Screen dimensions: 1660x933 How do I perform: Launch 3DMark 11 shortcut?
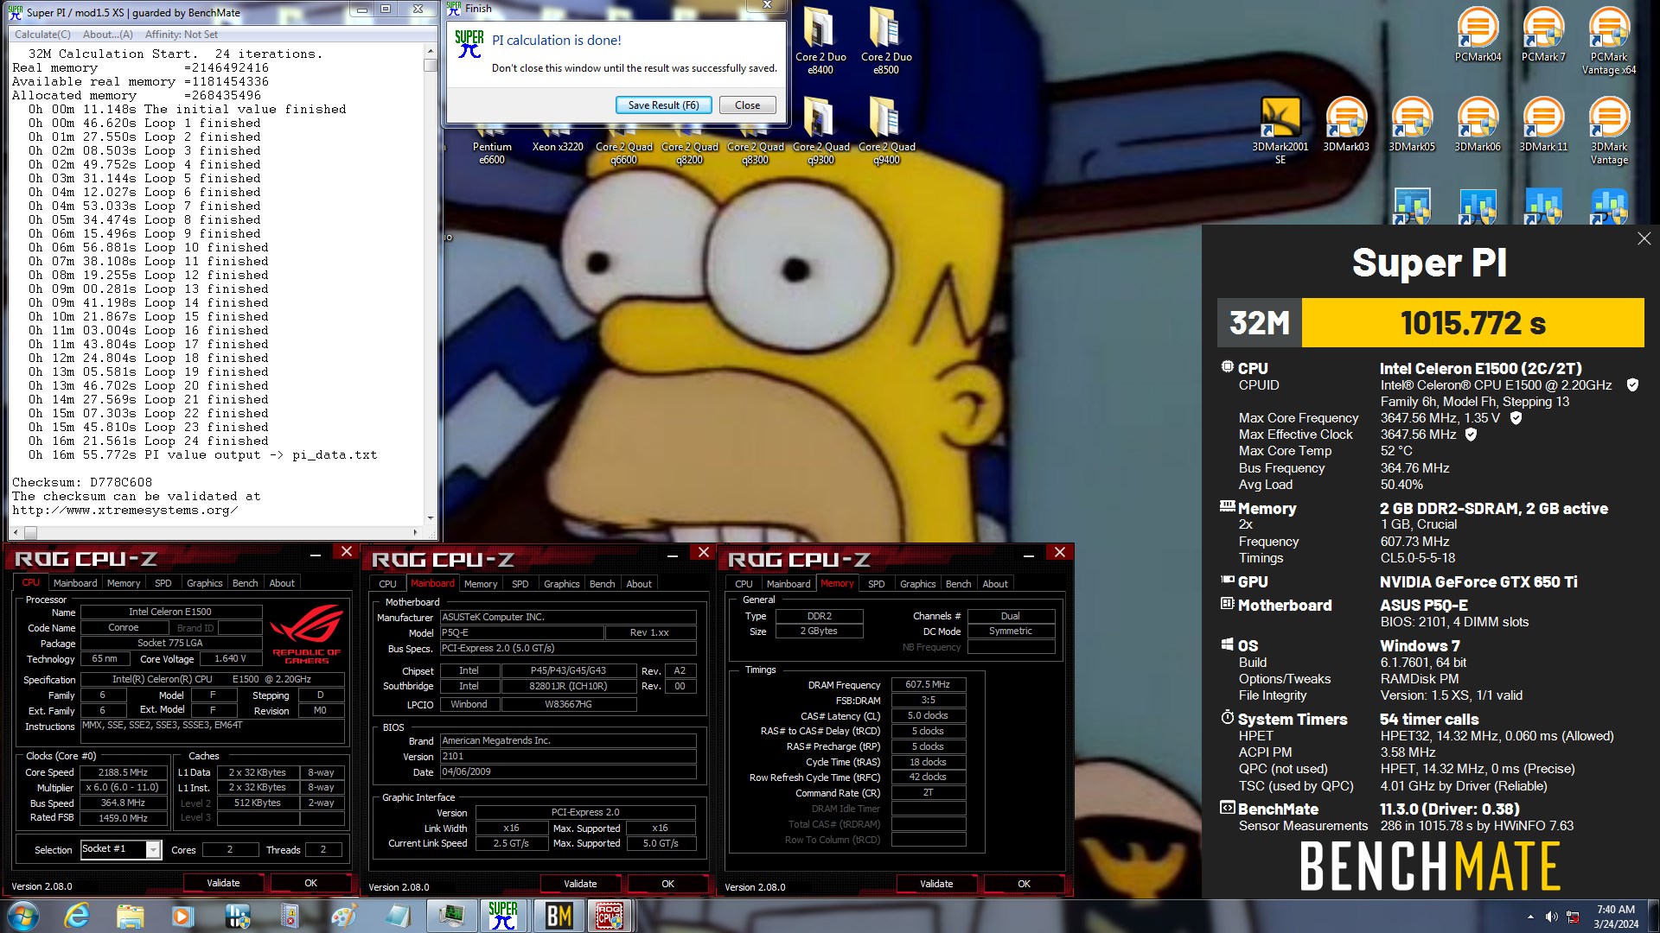pyautogui.click(x=1543, y=124)
